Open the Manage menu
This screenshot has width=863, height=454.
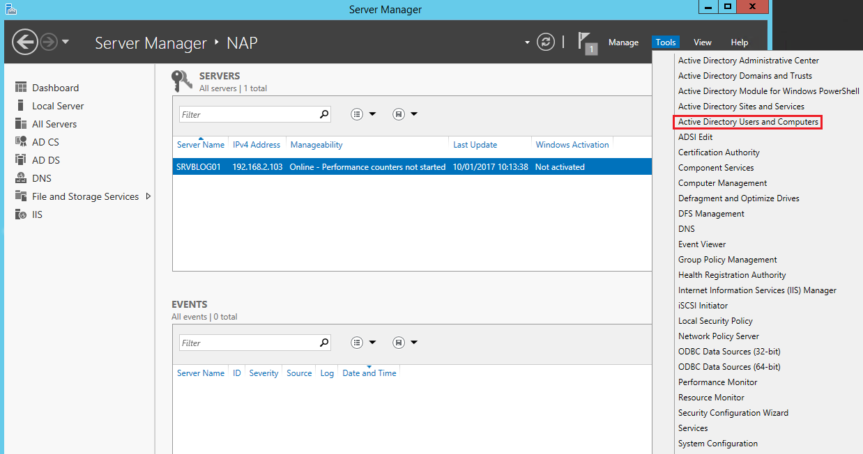623,42
